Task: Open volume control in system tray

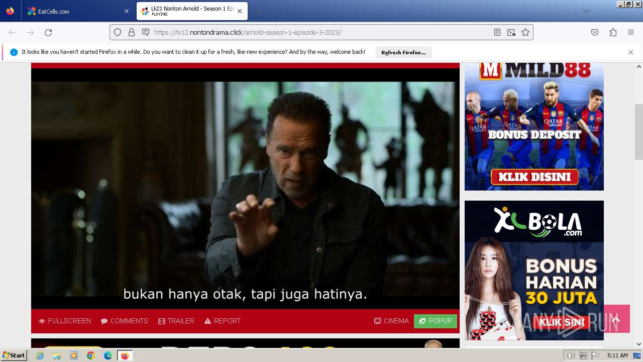Action: point(571,355)
